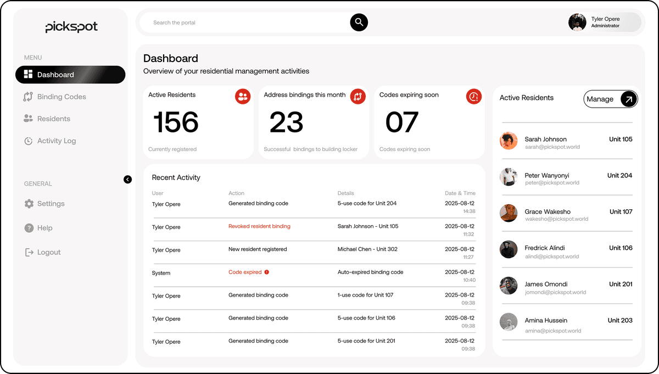Click the System user cell

(161, 273)
